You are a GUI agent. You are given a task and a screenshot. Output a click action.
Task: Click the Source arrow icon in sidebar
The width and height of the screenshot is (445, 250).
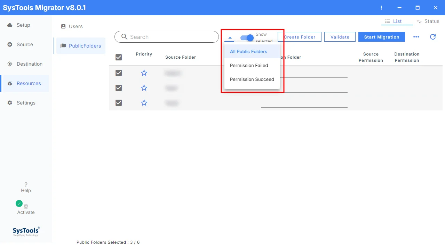pos(10,44)
